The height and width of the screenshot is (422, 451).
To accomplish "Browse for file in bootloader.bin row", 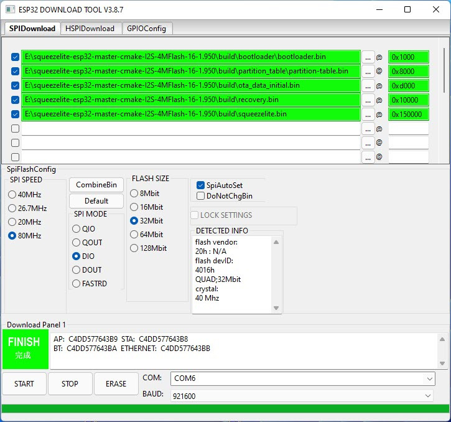I will point(368,57).
